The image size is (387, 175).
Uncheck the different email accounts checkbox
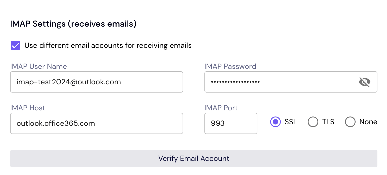(x=15, y=45)
